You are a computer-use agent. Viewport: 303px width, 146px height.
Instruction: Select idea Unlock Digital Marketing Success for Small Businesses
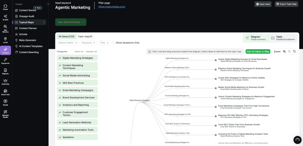coord(216,60)
